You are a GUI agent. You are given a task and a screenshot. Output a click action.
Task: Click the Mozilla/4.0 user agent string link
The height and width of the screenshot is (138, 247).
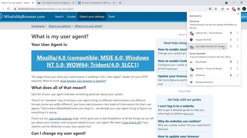[x=93, y=61]
